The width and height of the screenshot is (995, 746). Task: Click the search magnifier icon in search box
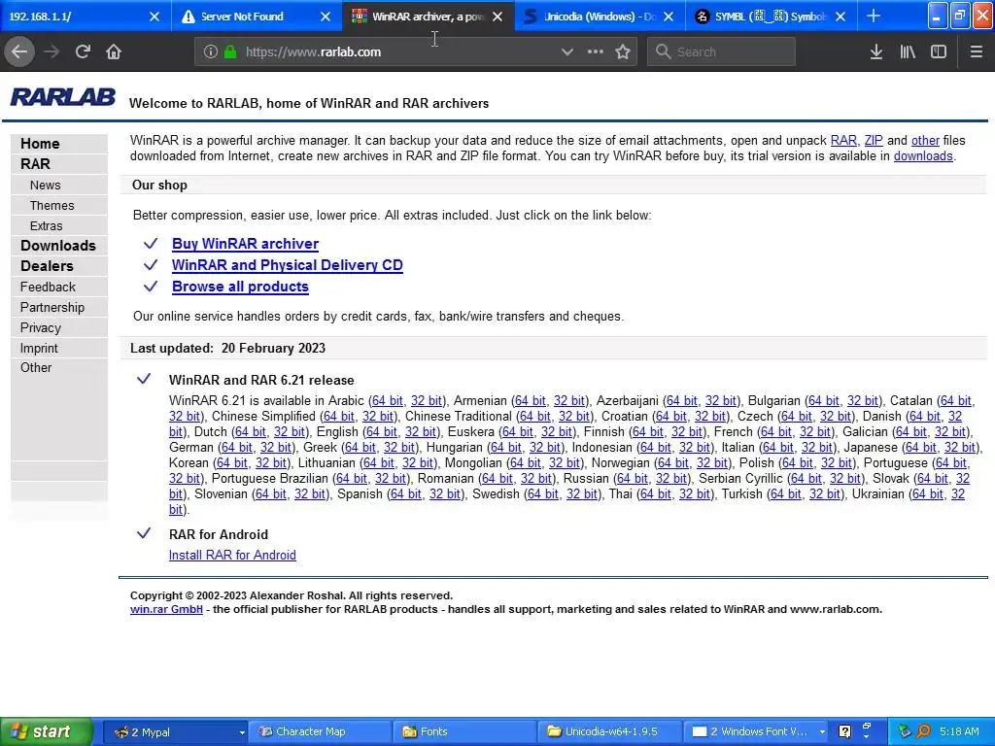coord(663,52)
